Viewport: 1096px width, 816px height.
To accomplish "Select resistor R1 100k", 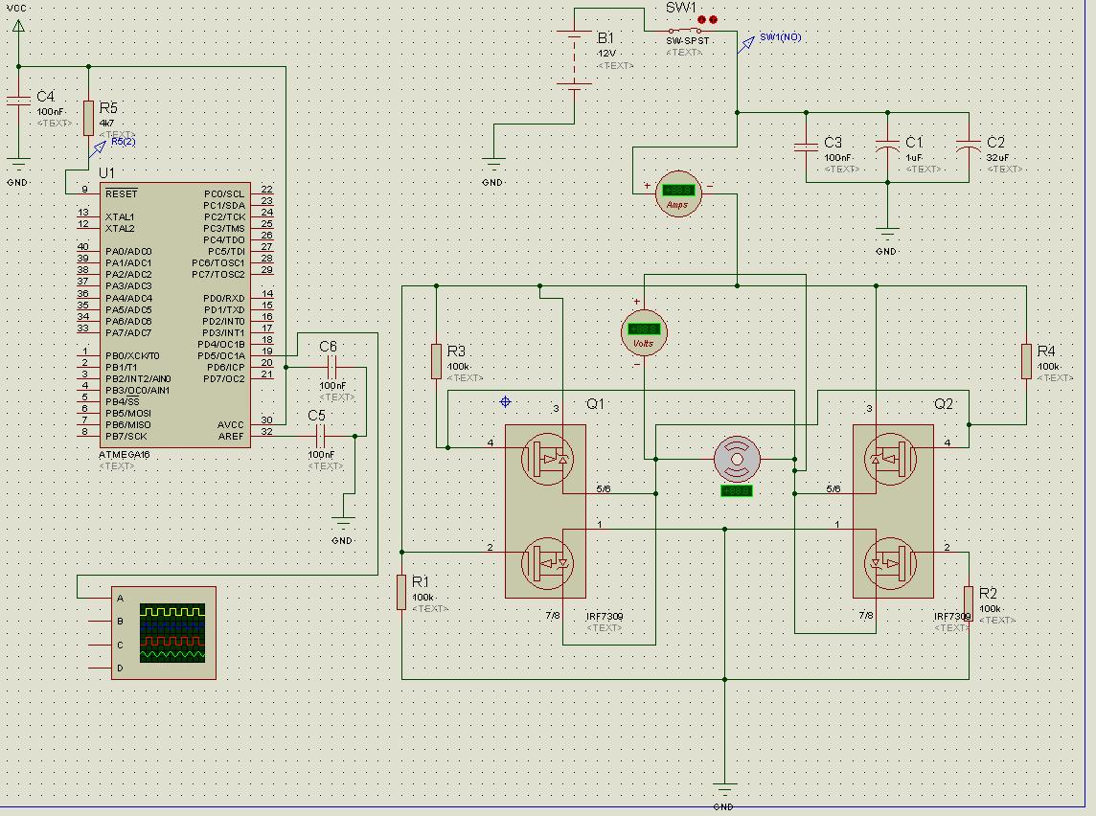I will [401, 592].
